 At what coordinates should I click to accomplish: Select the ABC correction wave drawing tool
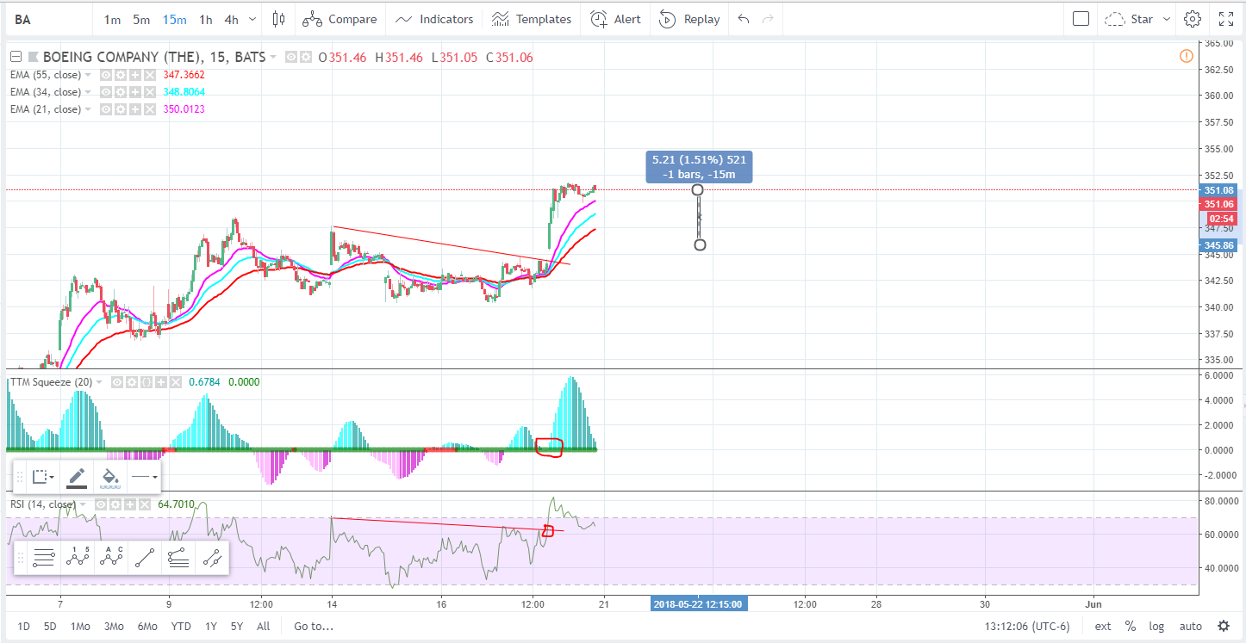point(111,559)
